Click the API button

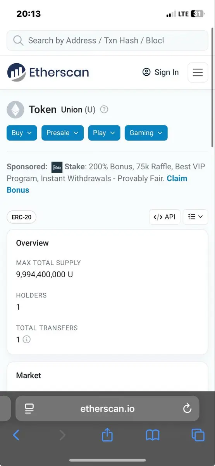point(165,217)
